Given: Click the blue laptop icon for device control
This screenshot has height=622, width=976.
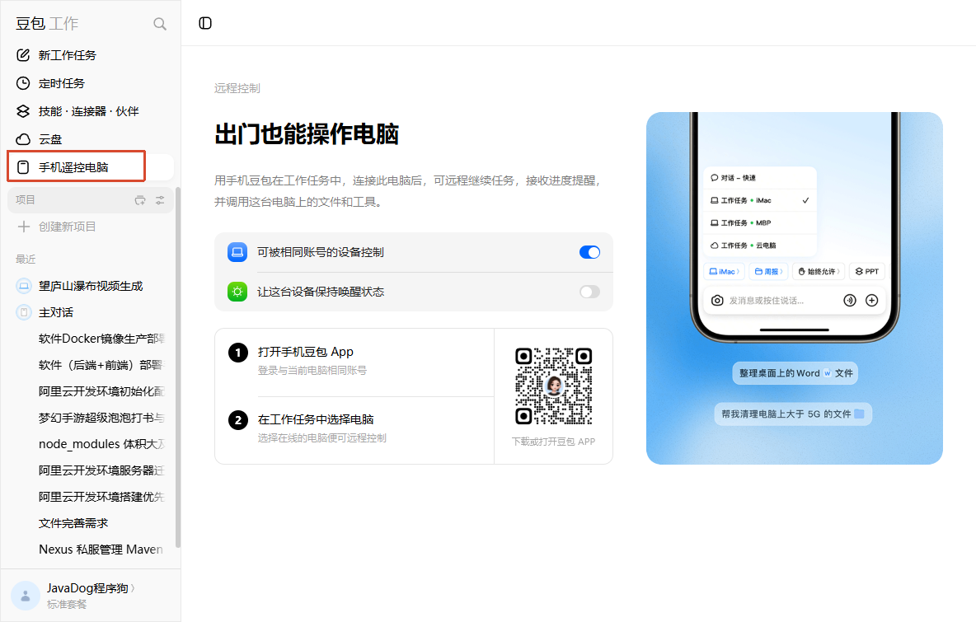Looking at the screenshot, I should pyautogui.click(x=237, y=252).
